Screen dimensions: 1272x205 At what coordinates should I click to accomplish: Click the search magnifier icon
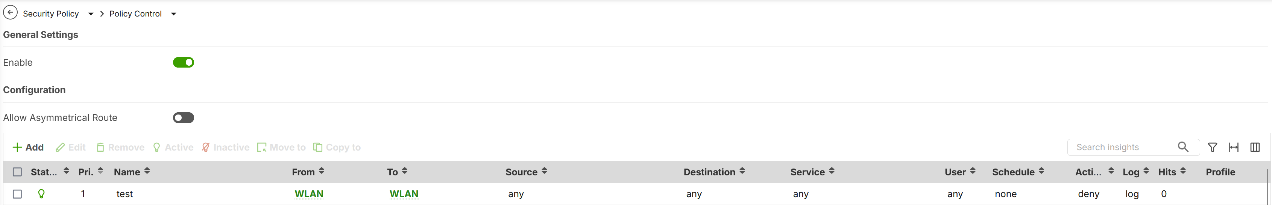1183,147
